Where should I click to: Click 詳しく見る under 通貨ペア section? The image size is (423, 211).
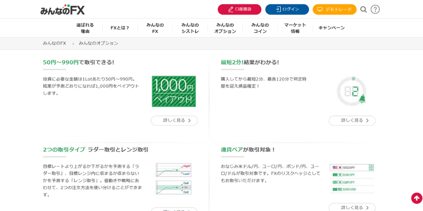pyautogui.click(x=352, y=207)
